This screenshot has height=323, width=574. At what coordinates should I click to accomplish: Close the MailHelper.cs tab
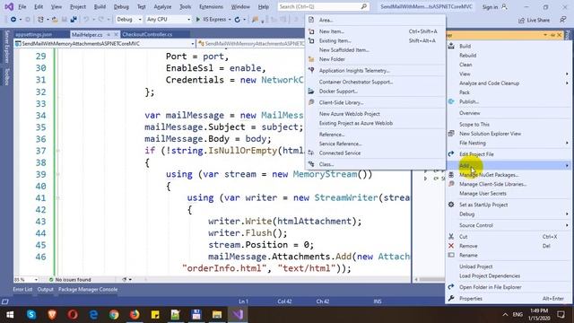116,34
